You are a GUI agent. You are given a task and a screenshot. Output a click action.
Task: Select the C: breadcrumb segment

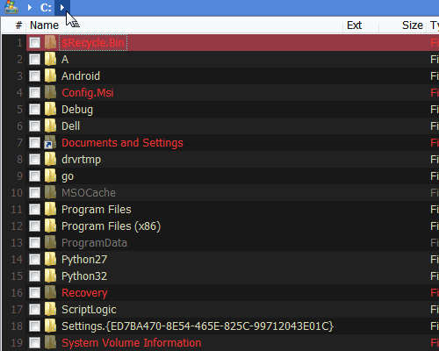[46, 8]
